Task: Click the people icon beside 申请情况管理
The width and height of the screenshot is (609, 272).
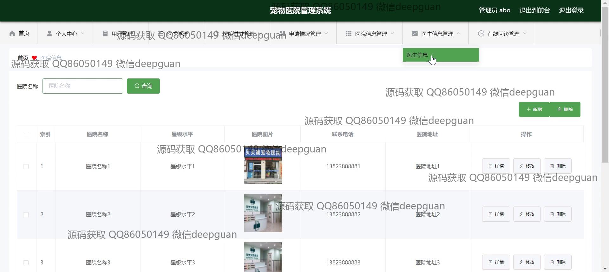Action: click(282, 34)
